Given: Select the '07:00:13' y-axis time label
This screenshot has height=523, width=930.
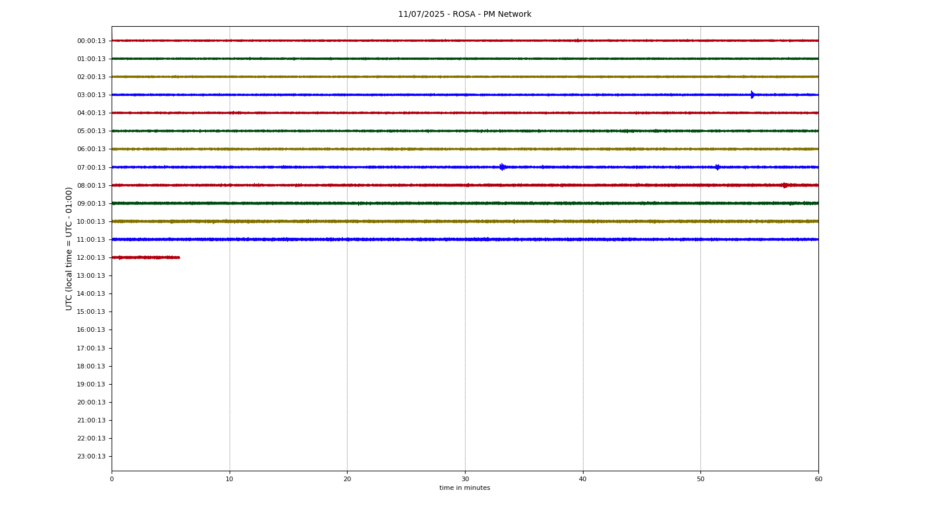Looking at the screenshot, I should click(91, 167).
